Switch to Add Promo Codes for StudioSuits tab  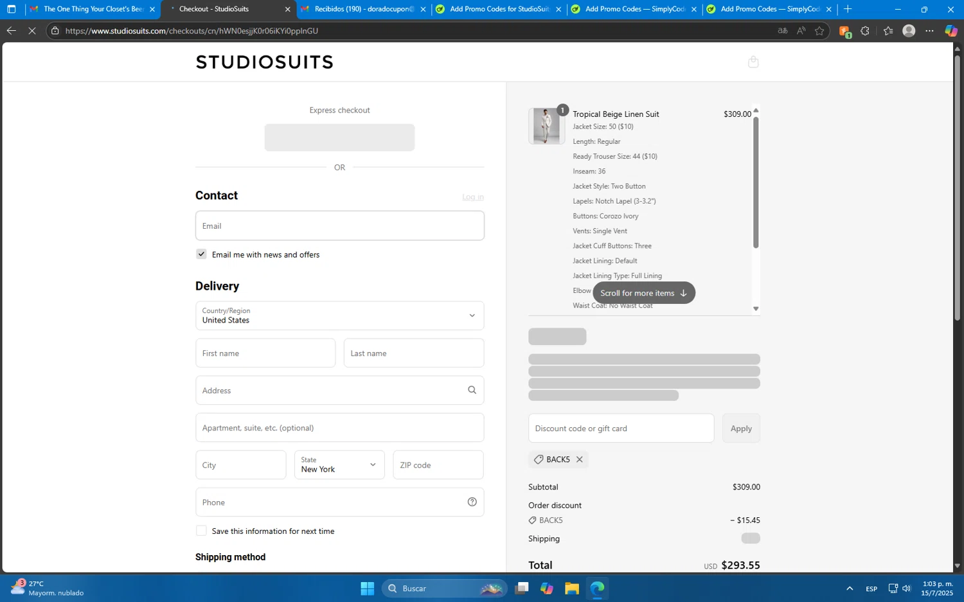pos(499,9)
